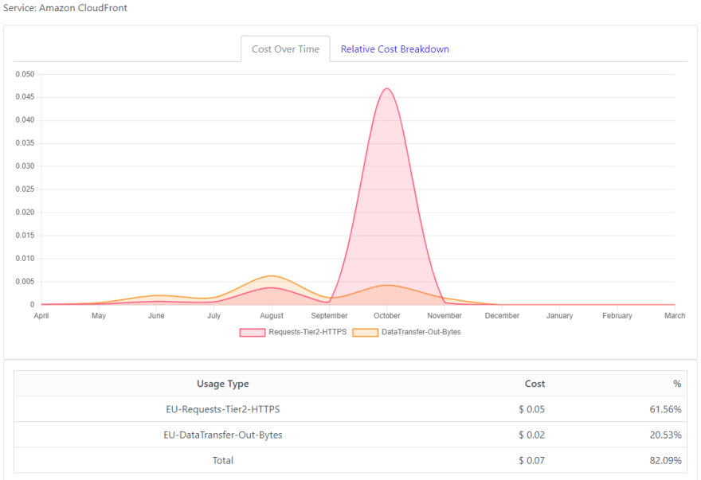Viewport: 701px width, 480px height.
Task: Click the 82.09% total percentage cell
Action: point(665,460)
